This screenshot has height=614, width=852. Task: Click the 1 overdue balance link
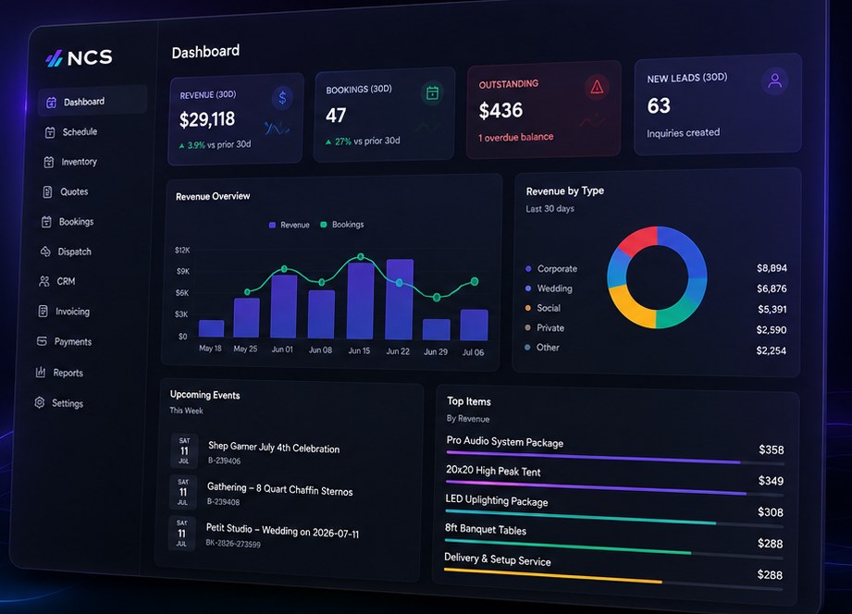(515, 138)
